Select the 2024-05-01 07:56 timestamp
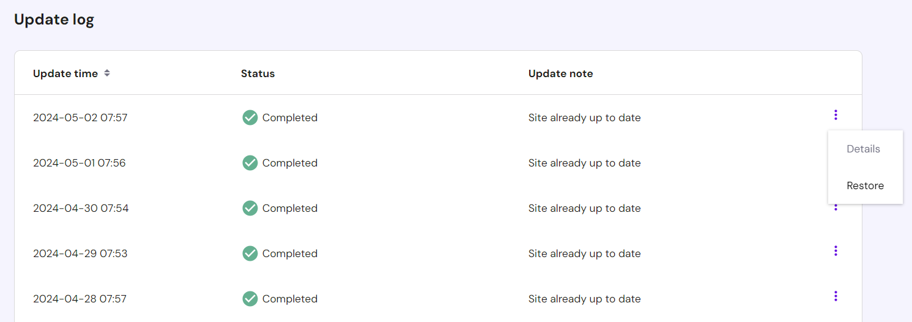The height and width of the screenshot is (322, 912). (80, 163)
